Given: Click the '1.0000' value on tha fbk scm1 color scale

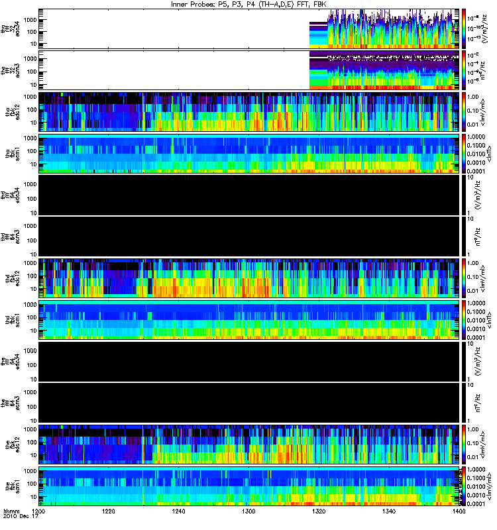Looking at the screenshot, I should coord(476,137).
